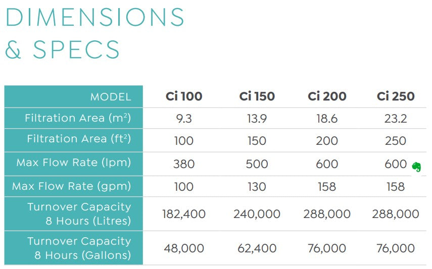Click the Ci 200 column header

[x=327, y=96]
